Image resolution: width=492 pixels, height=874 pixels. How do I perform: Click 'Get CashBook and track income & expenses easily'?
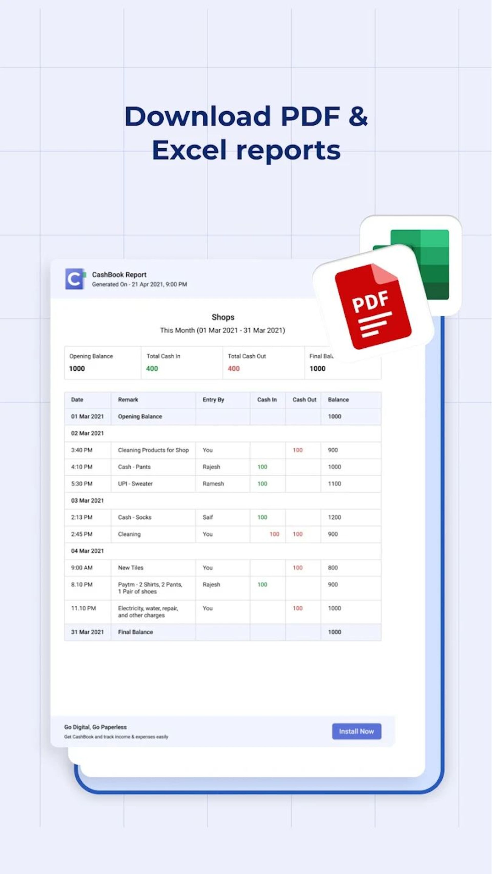pos(116,737)
